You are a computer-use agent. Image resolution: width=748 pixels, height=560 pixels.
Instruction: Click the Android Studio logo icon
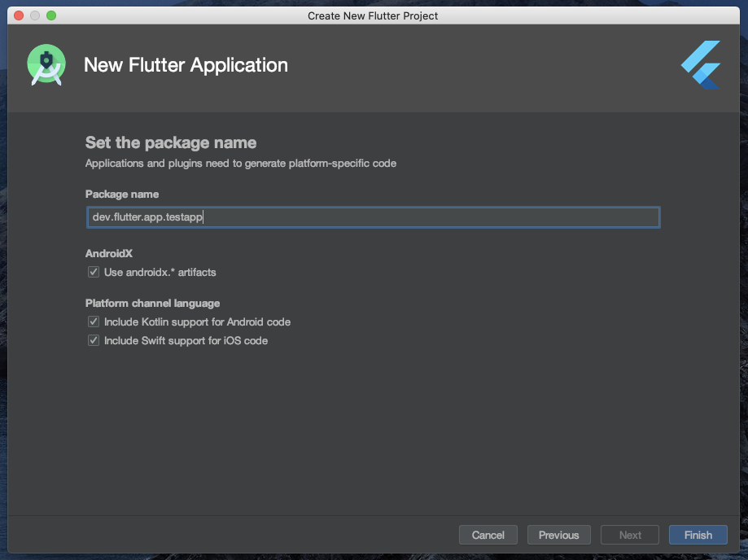pos(46,65)
